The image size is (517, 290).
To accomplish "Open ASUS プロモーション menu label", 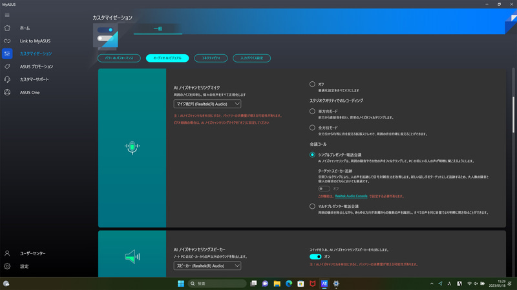I will (36, 66).
